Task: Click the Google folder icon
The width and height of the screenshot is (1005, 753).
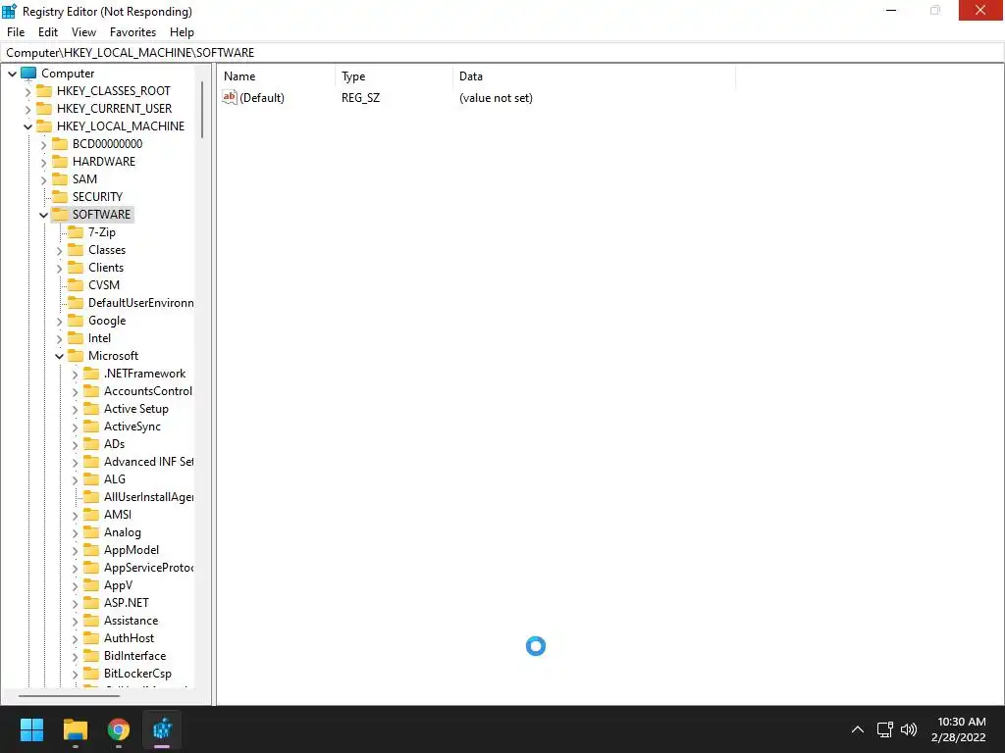Action: [x=76, y=321]
